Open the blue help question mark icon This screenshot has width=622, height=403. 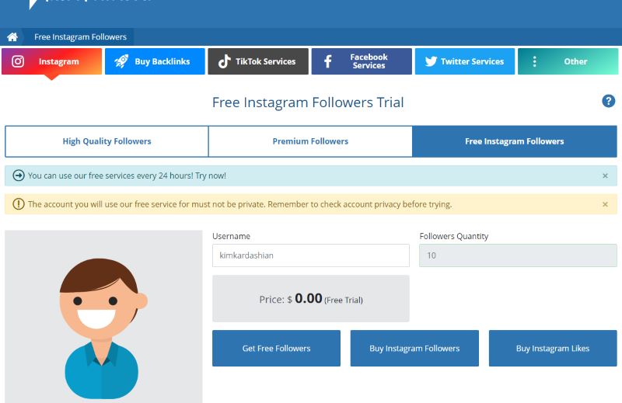608,101
